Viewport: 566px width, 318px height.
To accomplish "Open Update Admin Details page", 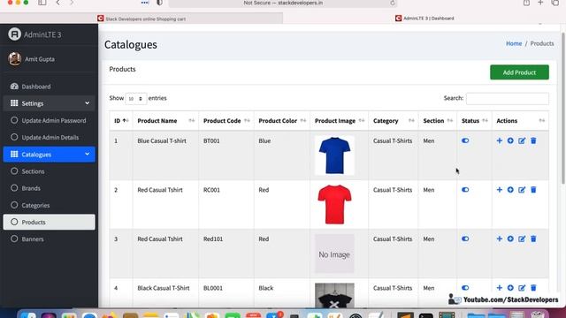I will pos(50,138).
